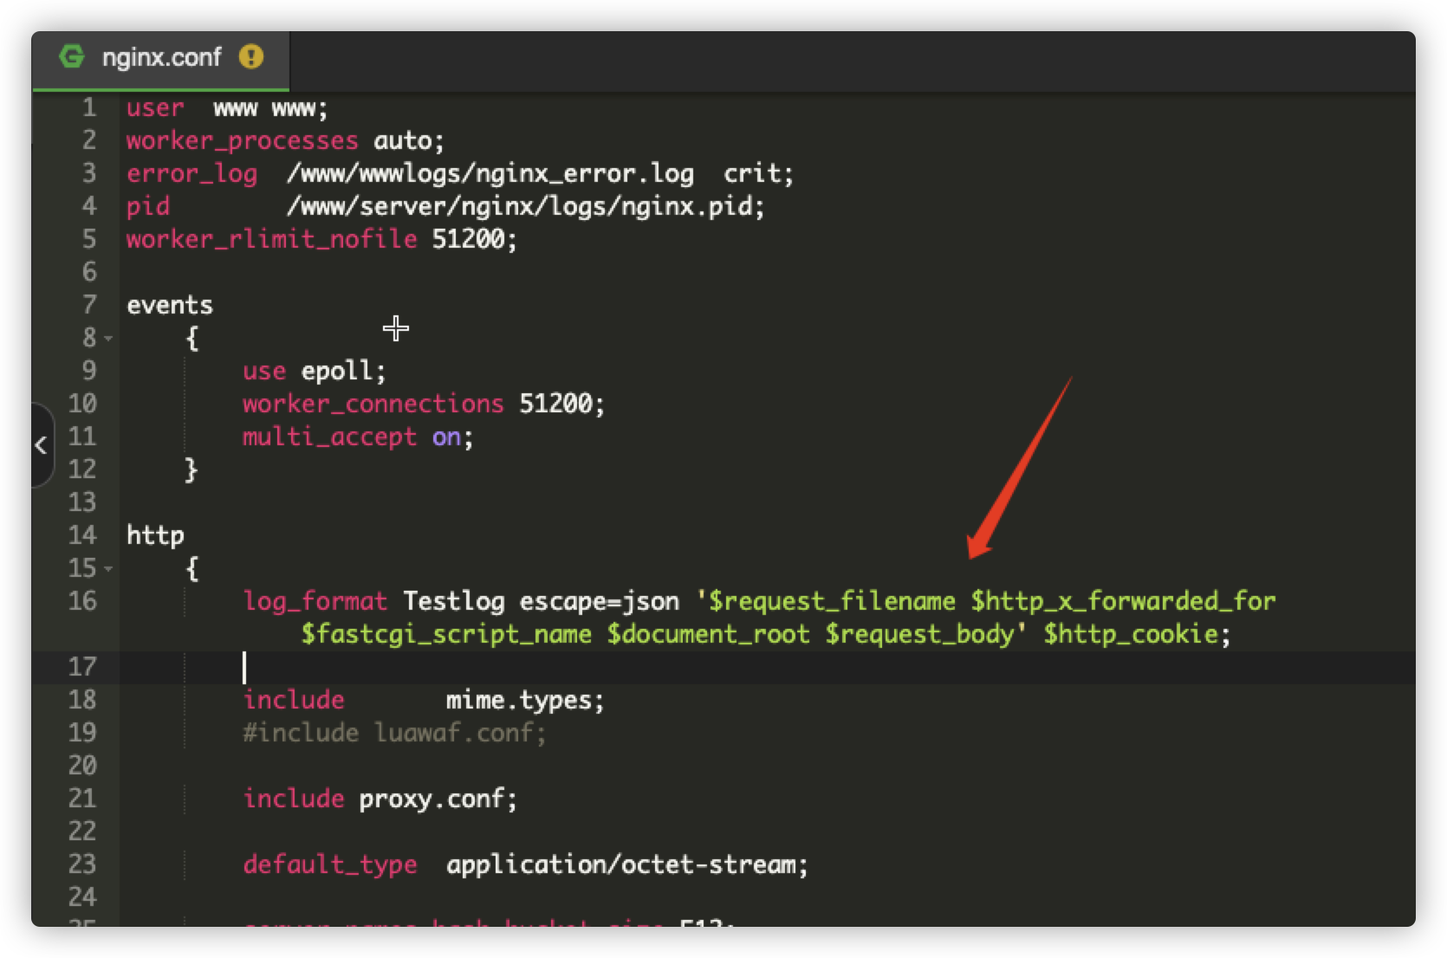Click the 'include' keyword on line 18
The height and width of the screenshot is (958, 1447).
click(293, 700)
